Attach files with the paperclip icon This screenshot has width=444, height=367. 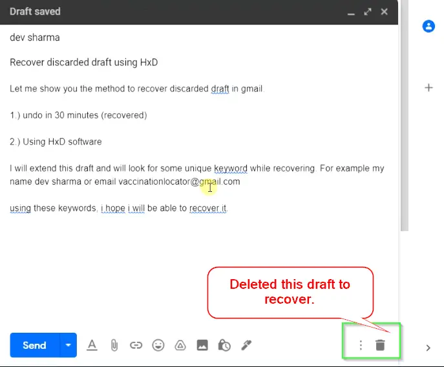pos(114,345)
